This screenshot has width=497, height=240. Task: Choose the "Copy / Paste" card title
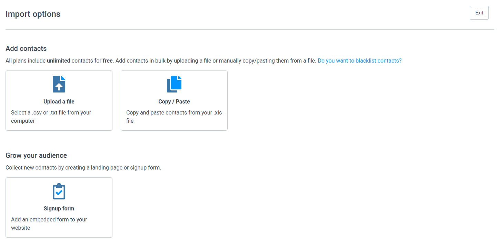point(174,101)
